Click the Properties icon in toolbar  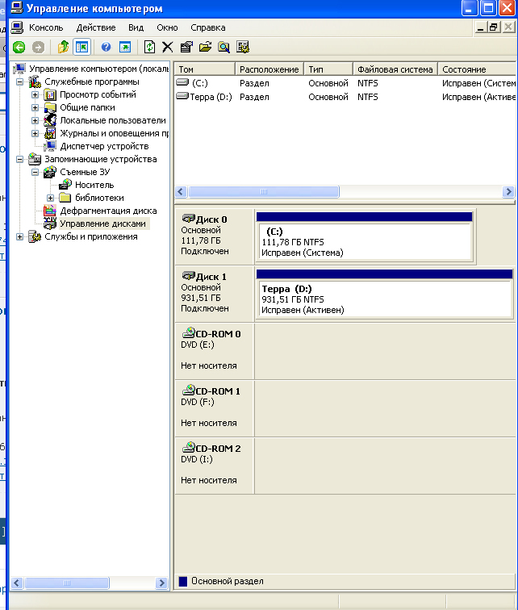point(186,47)
